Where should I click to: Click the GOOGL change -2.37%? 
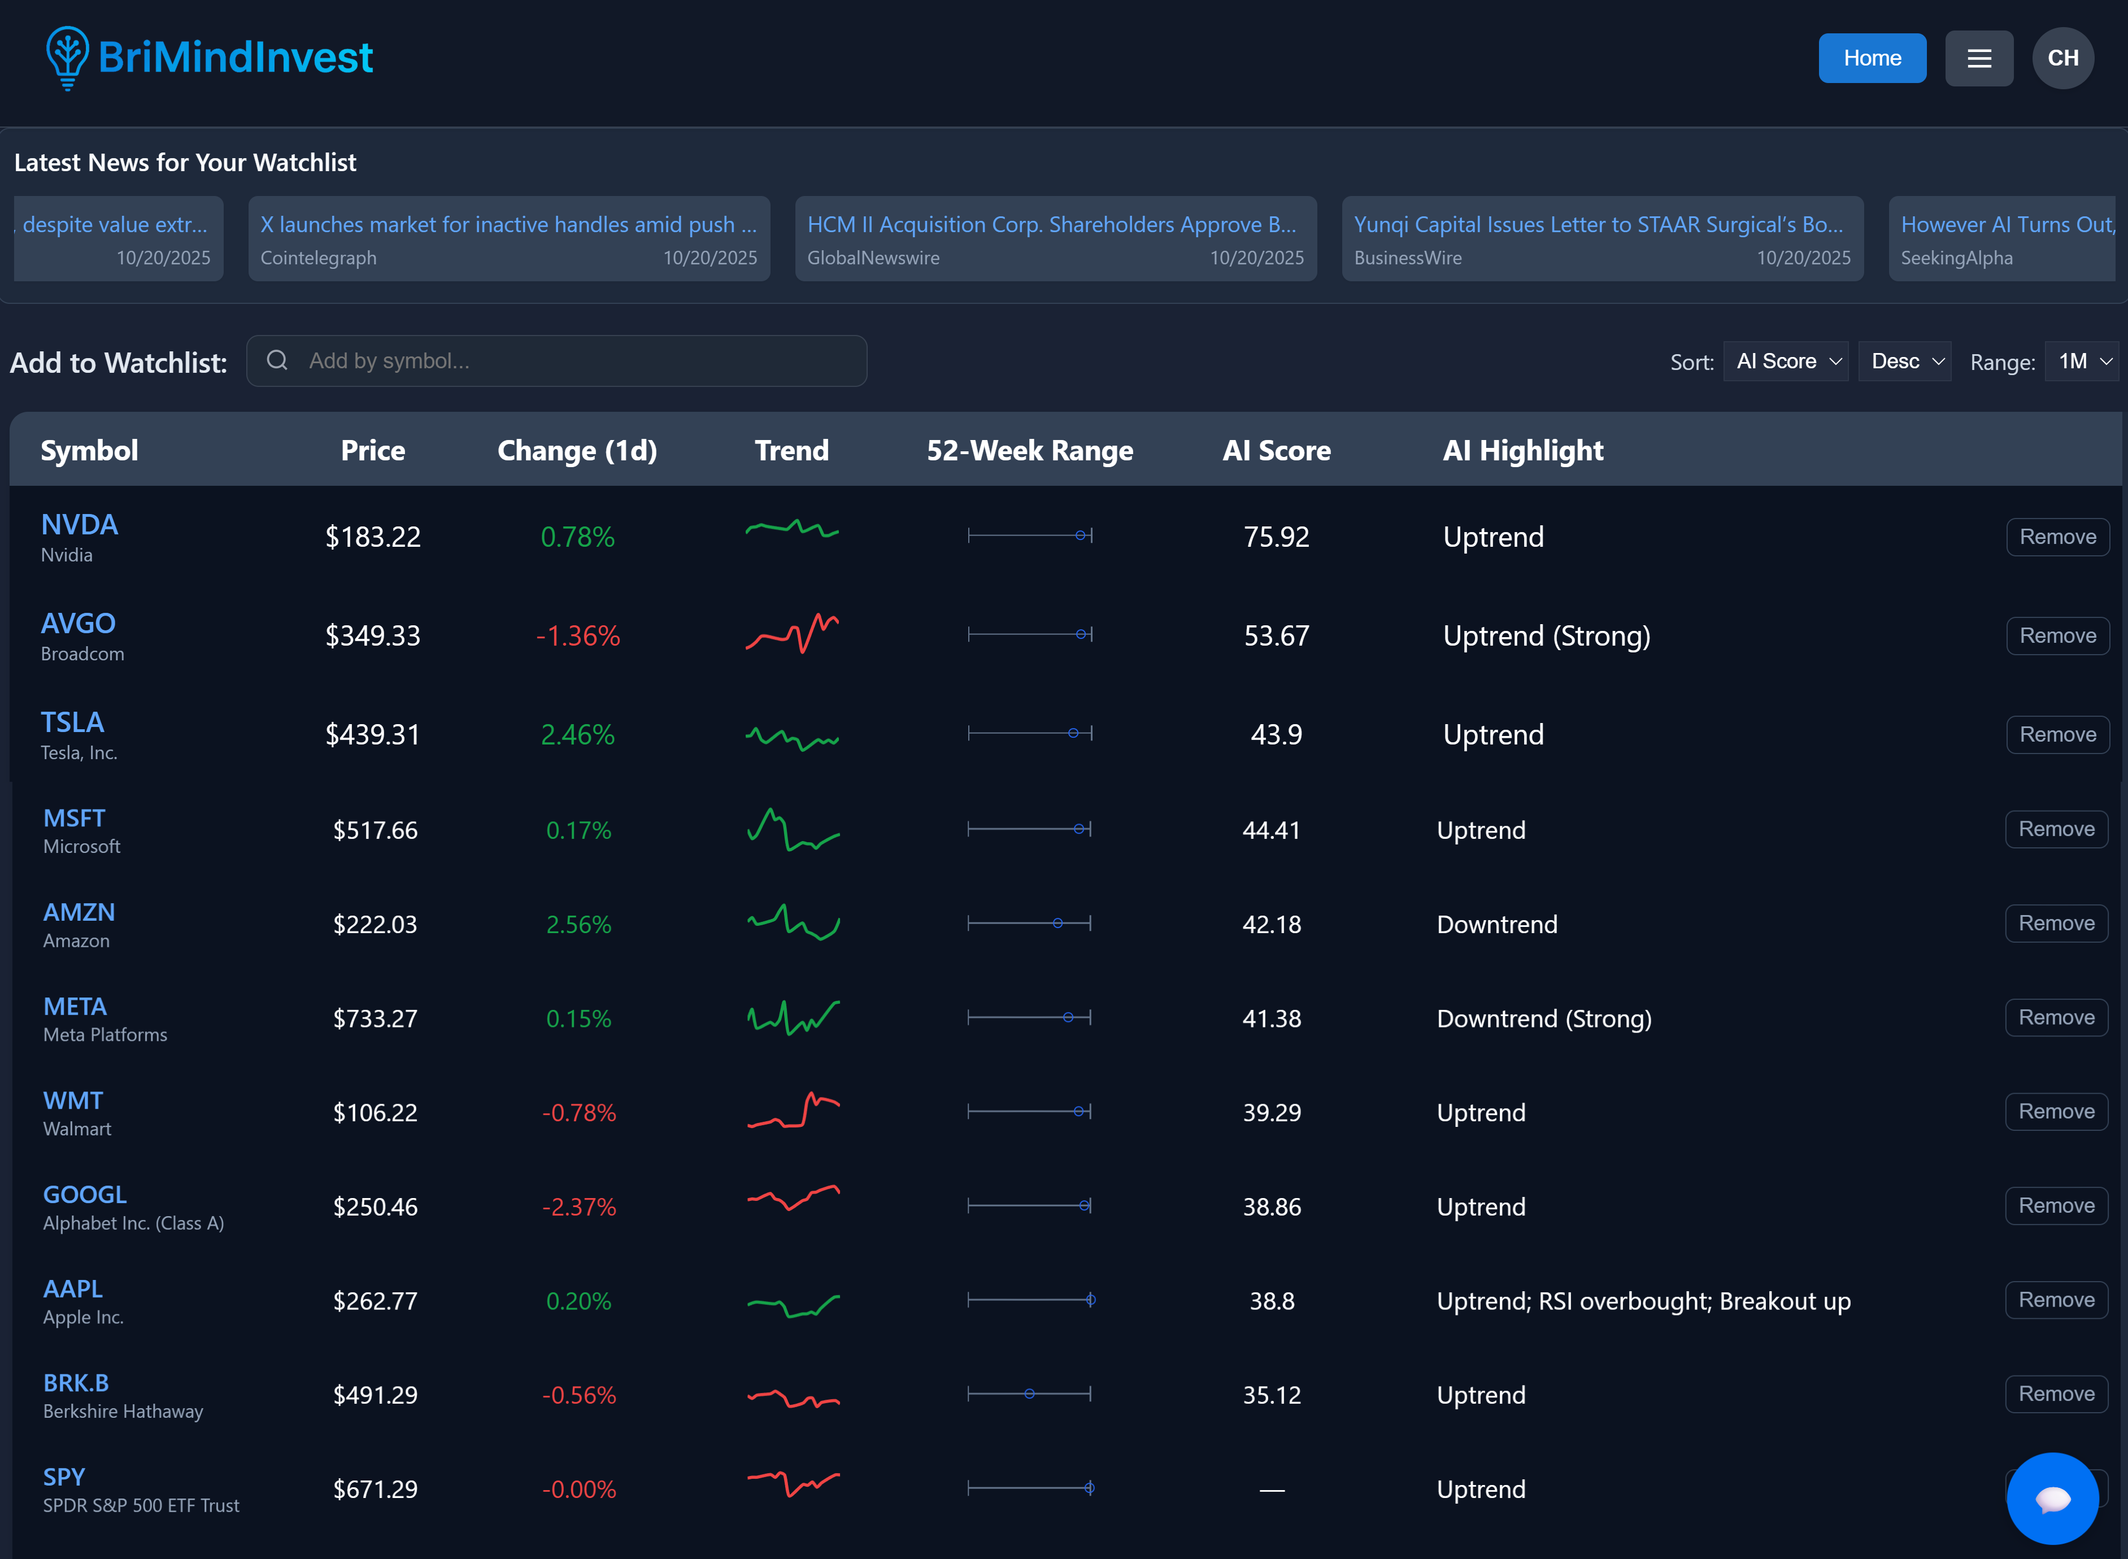tap(578, 1207)
